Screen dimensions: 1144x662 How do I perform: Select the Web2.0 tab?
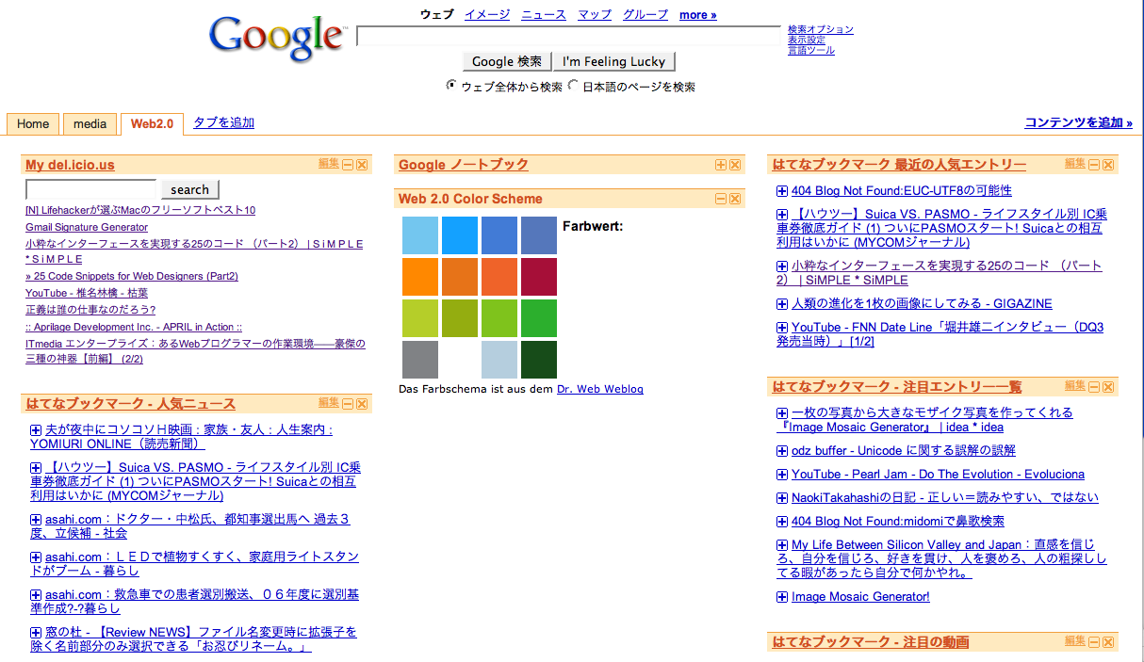[x=152, y=123]
